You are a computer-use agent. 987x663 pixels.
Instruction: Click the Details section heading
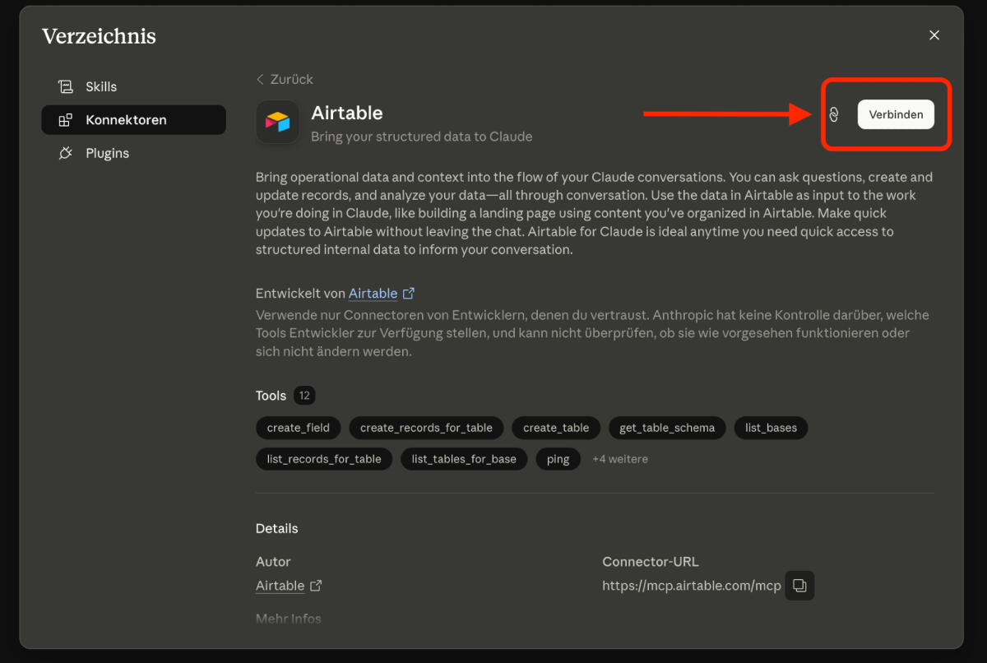(277, 528)
